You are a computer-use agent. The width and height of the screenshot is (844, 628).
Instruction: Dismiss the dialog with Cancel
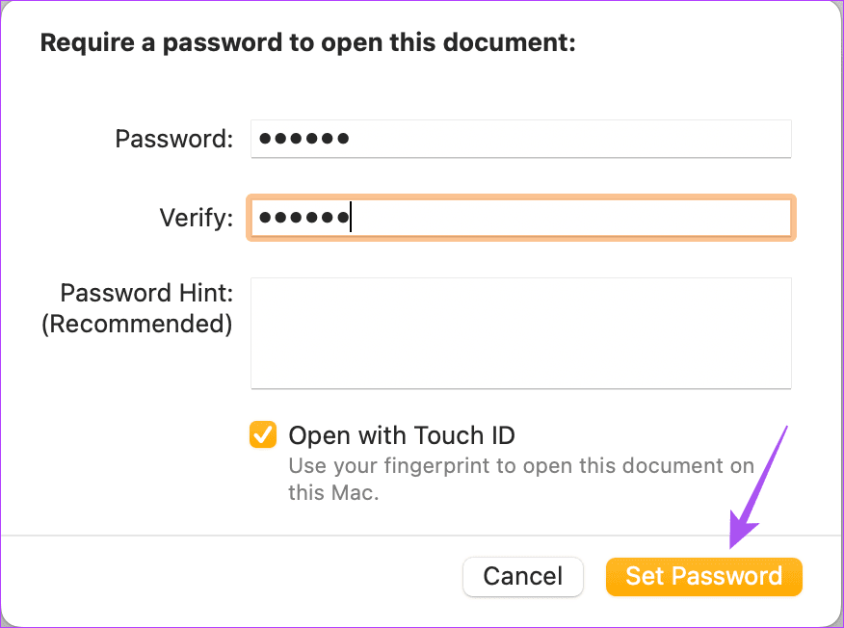coord(522,576)
